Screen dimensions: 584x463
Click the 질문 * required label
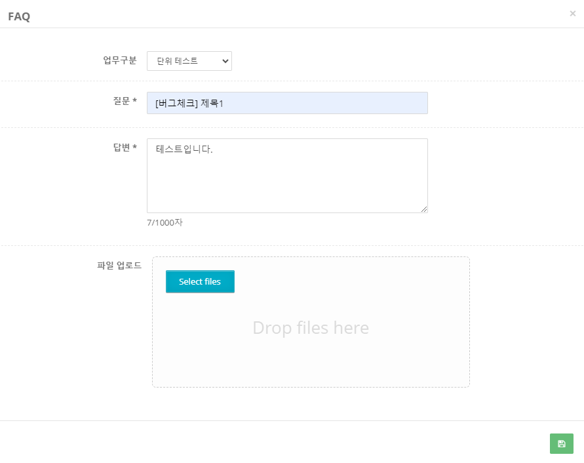(x=125, y=101)
